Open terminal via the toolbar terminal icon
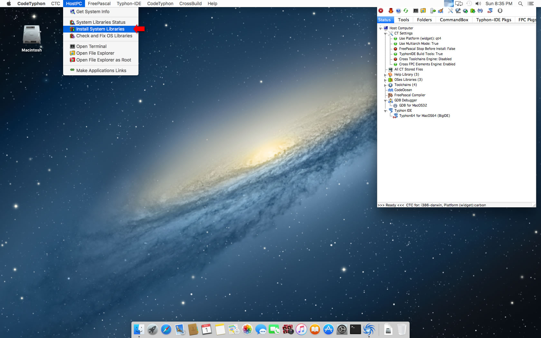Image resolution: width=541 pixels, height=338 pixels. [416, 11]
